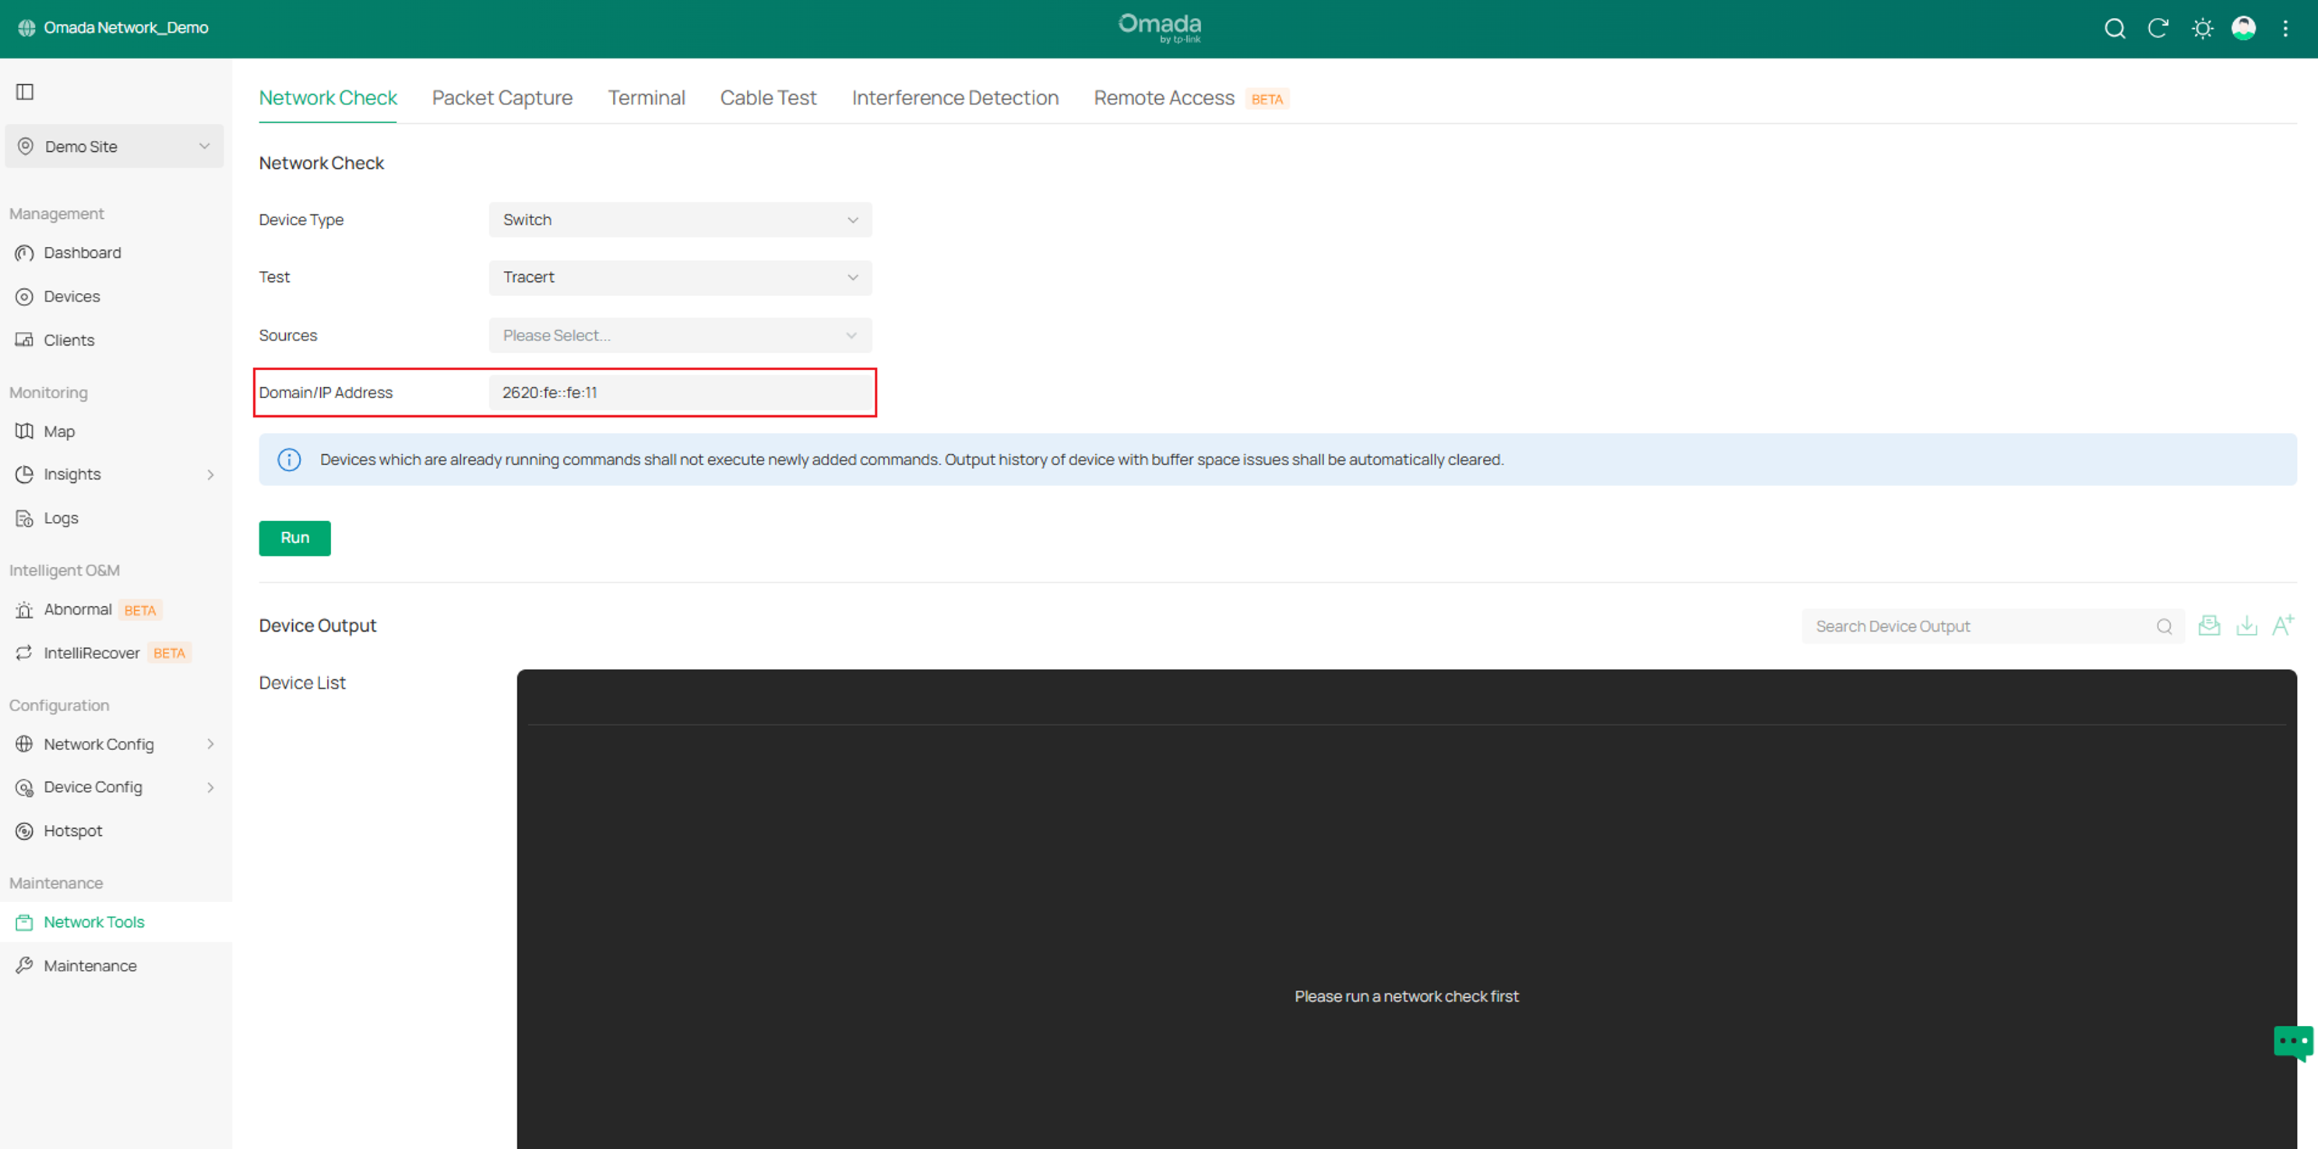
Task: Click the globe icon beside Omada Network_Demo
Action: (x=26, y=28)
